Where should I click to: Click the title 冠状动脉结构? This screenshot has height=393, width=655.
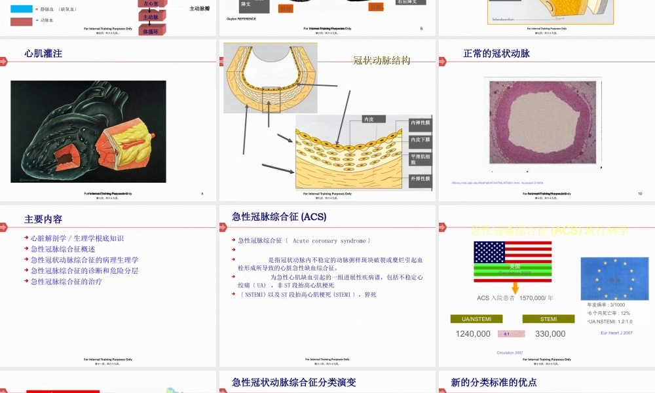point(382,60)
